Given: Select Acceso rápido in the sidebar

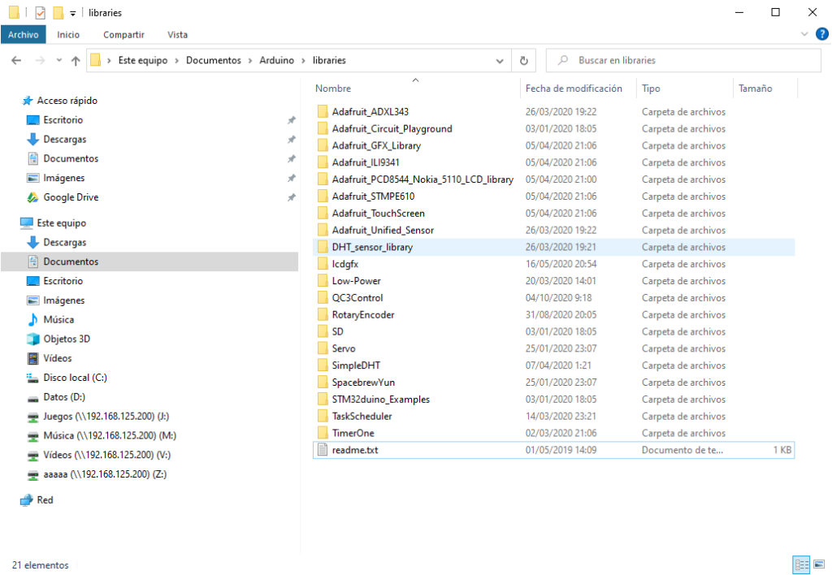Looking at the screenshot, I should click(67, 101).
